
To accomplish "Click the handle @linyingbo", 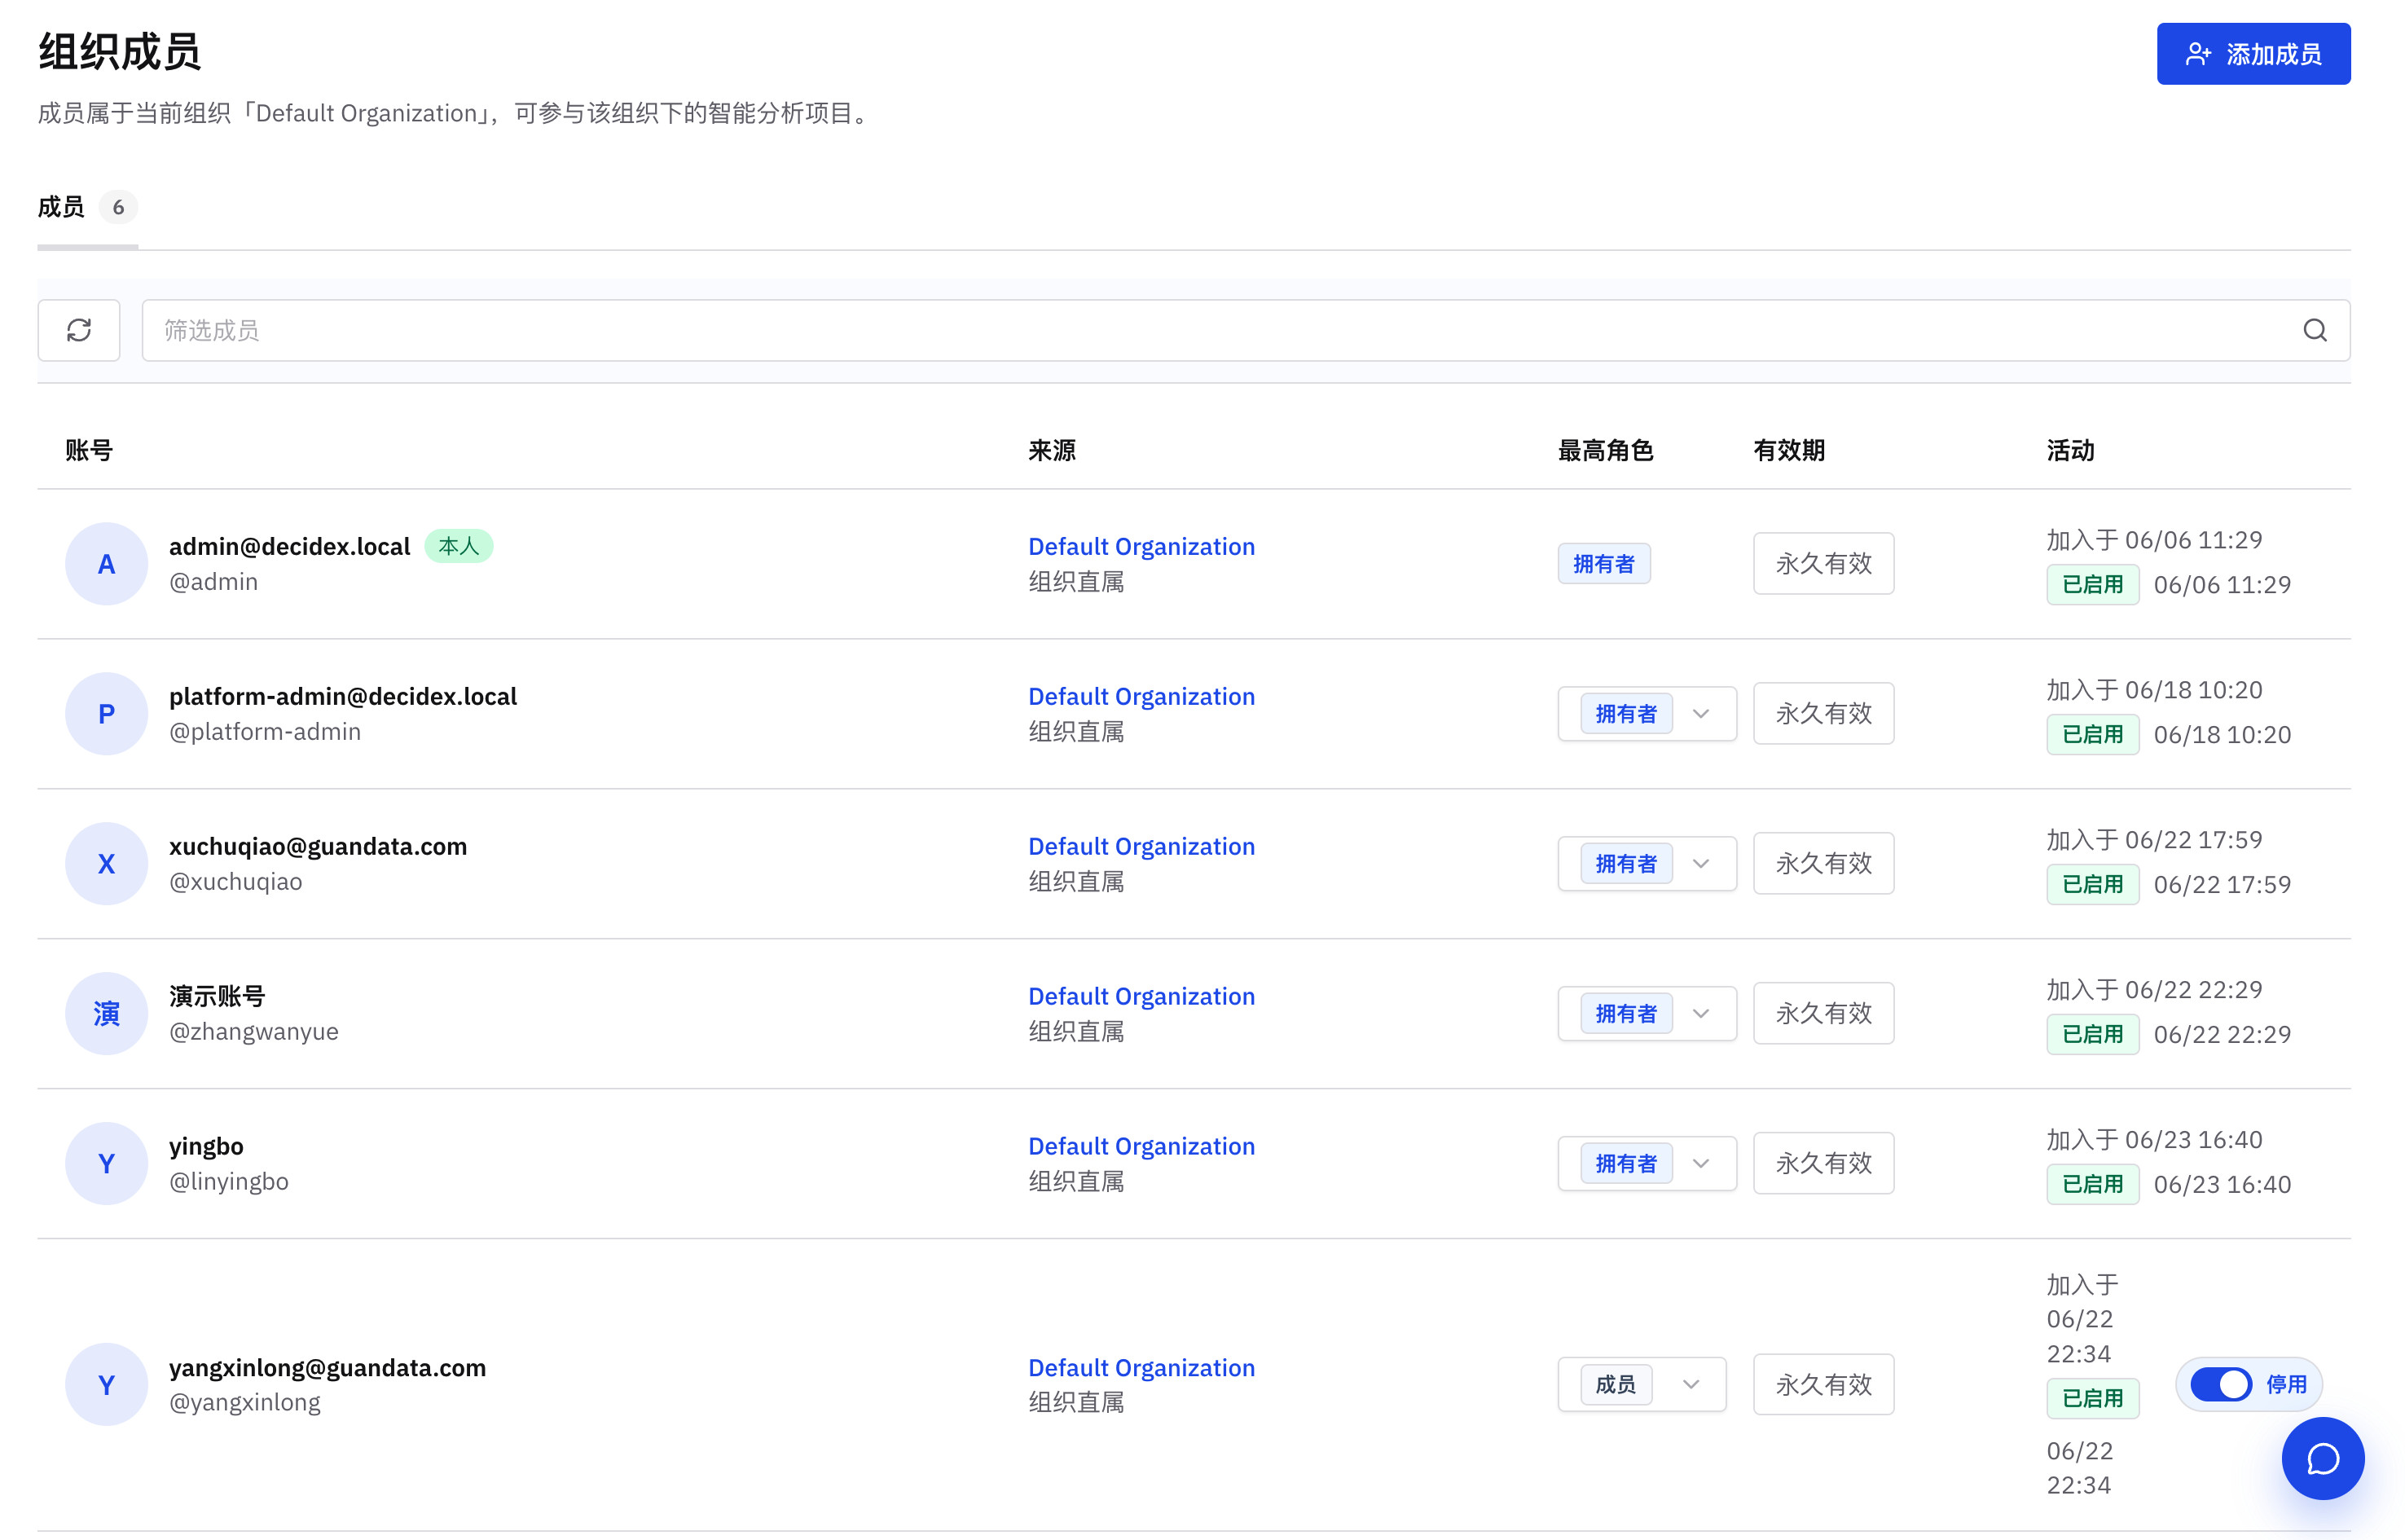I will 229,1181.
